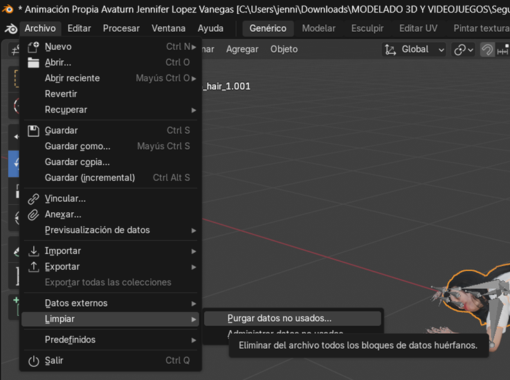
Task: Click the Blender logo icon in menu bar
Action: click(11, 28)
